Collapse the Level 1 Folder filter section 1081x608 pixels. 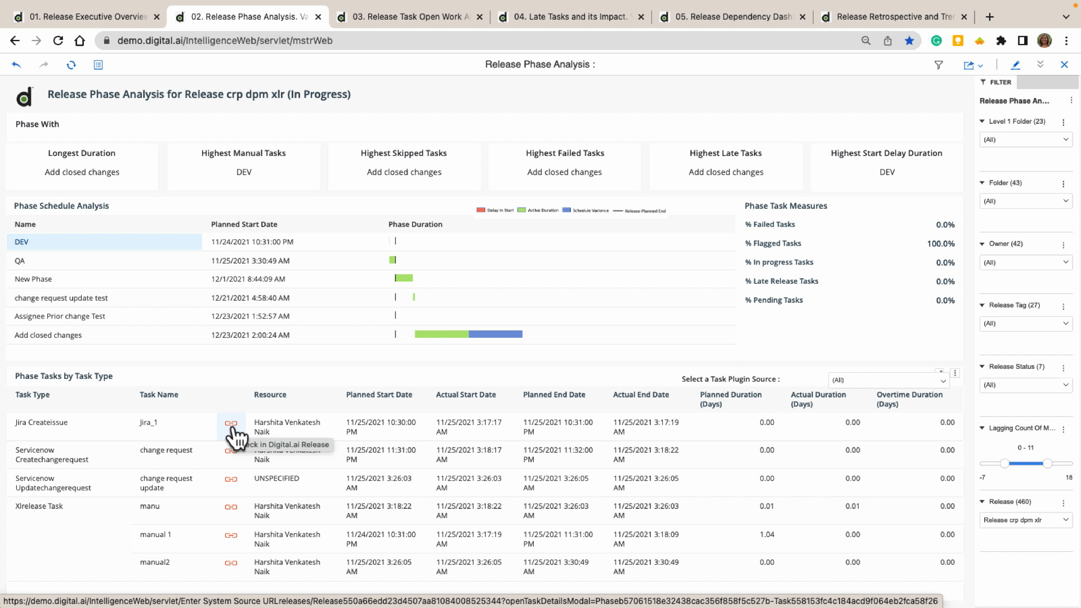[982, 122]
